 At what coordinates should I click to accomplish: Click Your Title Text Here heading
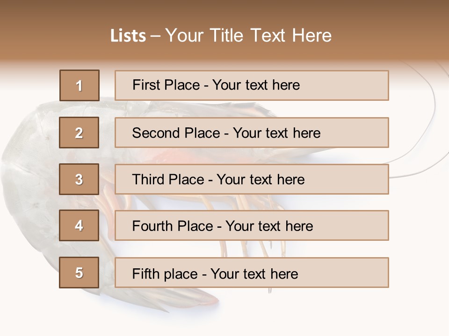(x=248, y=35)
